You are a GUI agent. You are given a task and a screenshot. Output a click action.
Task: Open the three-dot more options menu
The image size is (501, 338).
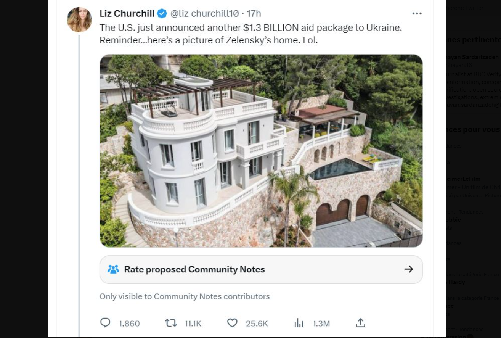(x=417, y=14)
